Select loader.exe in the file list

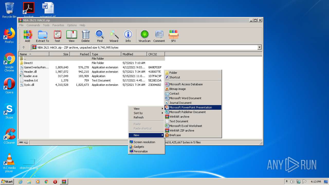92,76
